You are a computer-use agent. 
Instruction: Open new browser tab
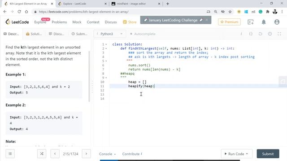(x=168, y=4)
